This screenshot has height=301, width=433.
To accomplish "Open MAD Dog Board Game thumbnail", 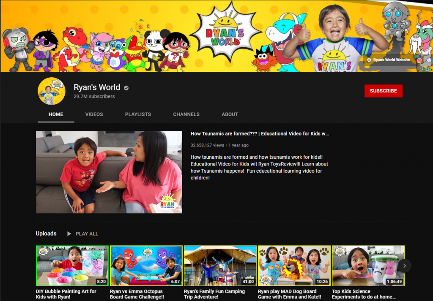I will pos(294,266).
